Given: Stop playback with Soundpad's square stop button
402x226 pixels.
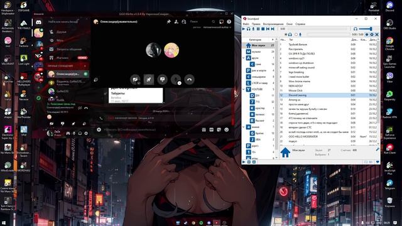Looking at the screenshot, I should [x=263, y=29].
